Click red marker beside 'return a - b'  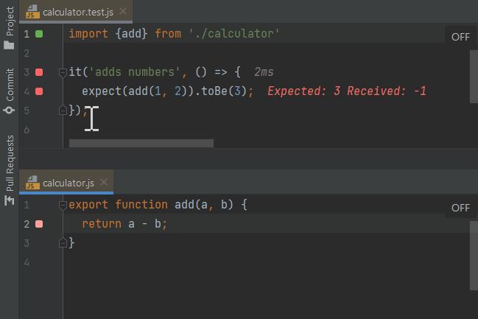(39, 224)
